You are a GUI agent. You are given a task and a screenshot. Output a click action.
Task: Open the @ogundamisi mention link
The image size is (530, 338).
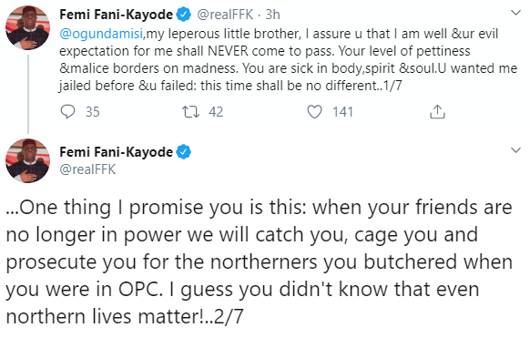pyautogui.click(x=101, y=34)
